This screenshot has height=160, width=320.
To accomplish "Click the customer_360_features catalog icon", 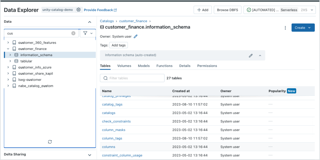I will tap(14, 43).
